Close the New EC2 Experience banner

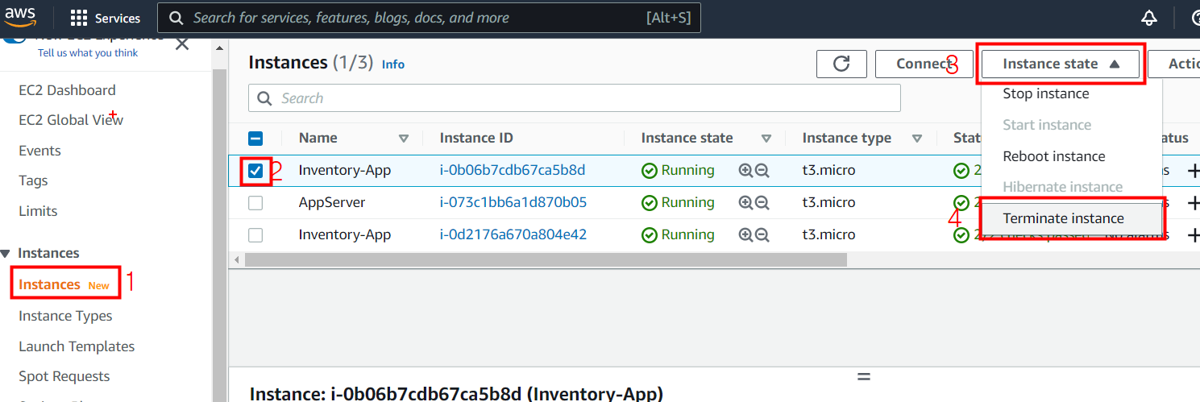[182, 44]
